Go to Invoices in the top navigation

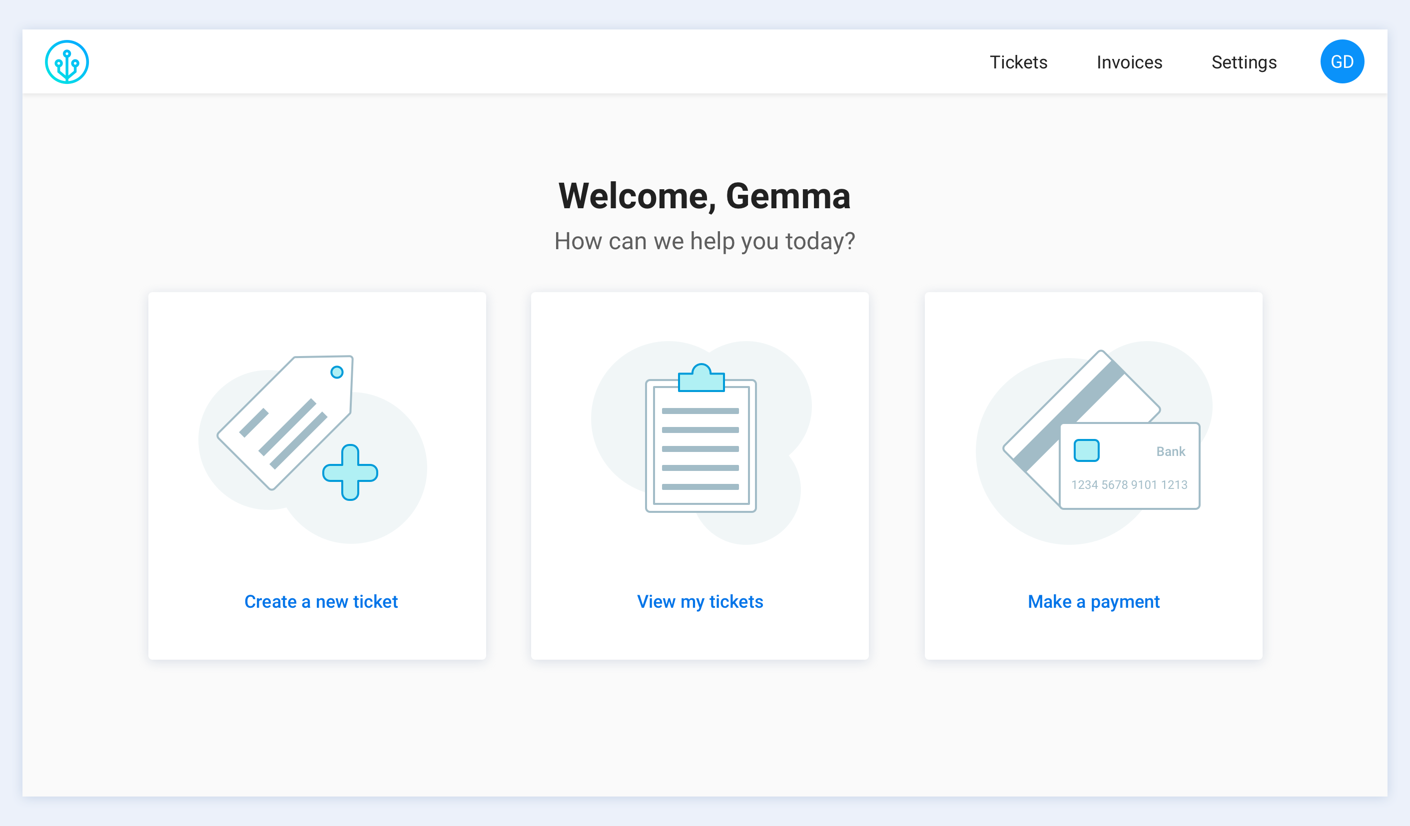(x=1129, y=62)
